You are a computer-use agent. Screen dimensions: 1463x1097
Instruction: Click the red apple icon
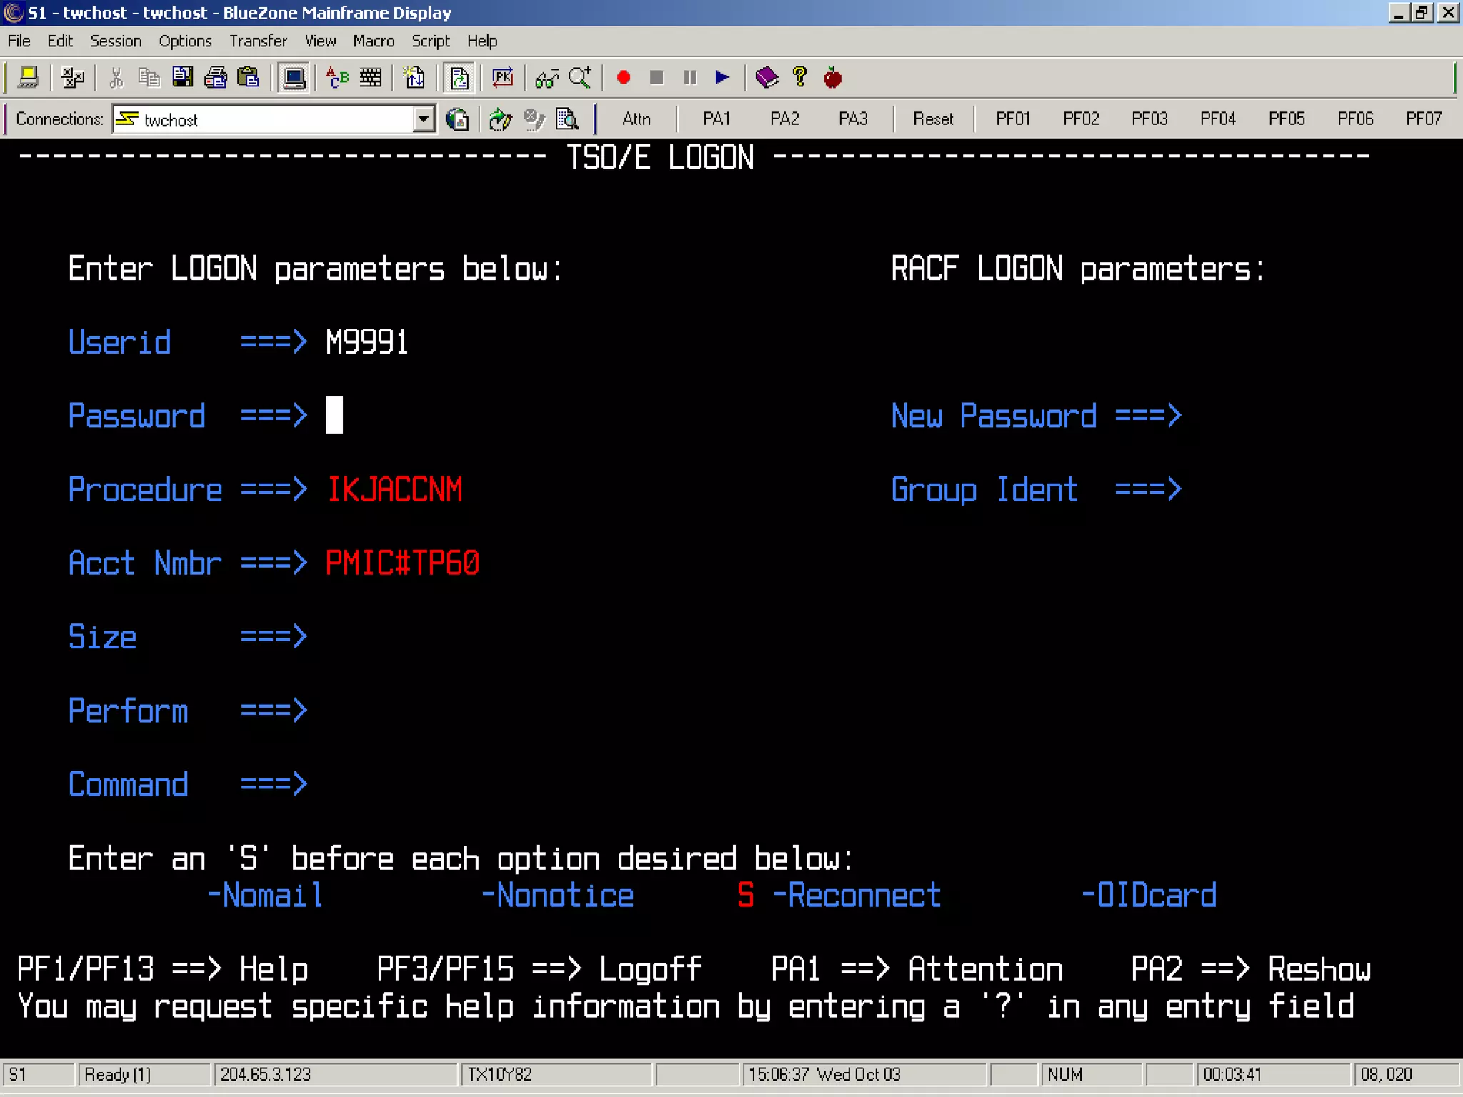pos(832,77)
